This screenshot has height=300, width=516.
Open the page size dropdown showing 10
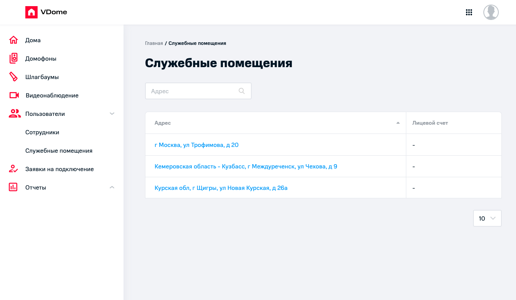tap(487, 218)
